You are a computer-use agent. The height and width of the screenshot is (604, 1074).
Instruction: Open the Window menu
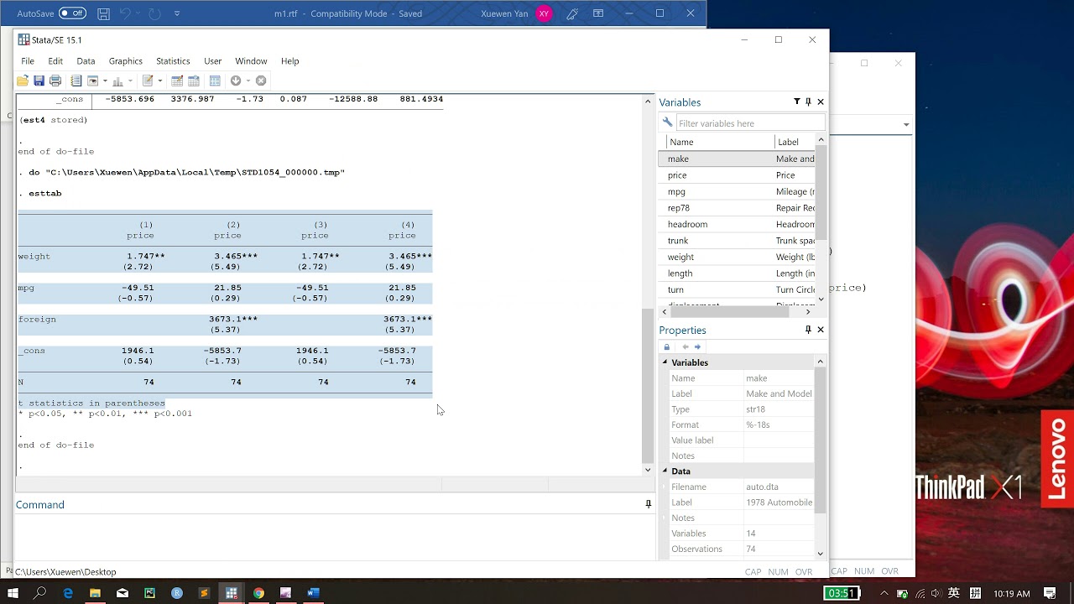pos(251,61)
